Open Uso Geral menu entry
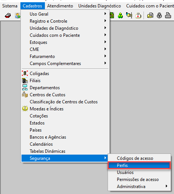The height and width of the screenshot is (194, 174). tap(65, 14)
